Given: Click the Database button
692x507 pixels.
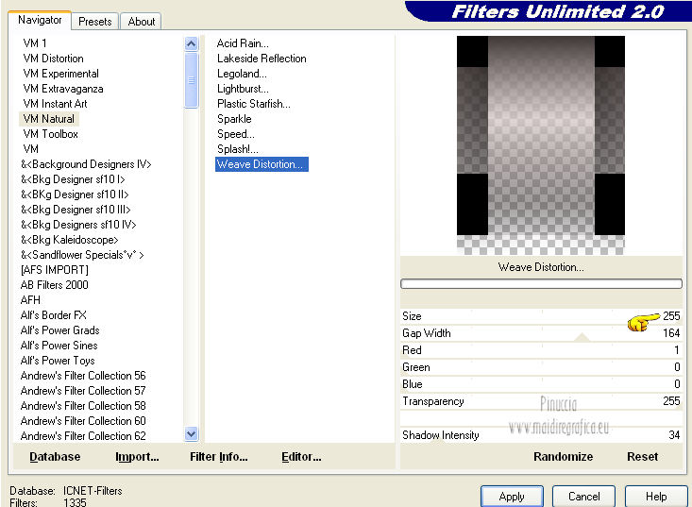Looking at the screenshot, I should point(55,457).
